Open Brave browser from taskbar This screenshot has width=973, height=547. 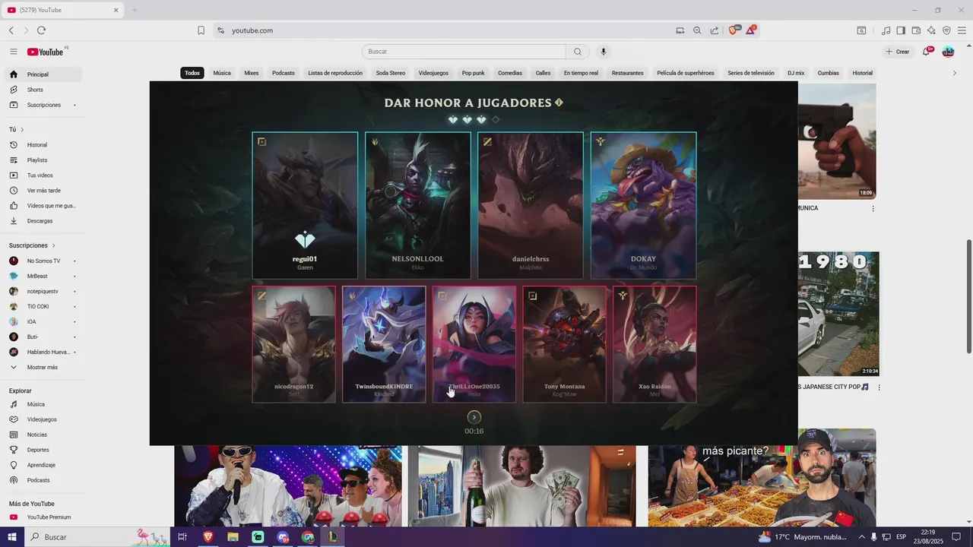[208, 537]
